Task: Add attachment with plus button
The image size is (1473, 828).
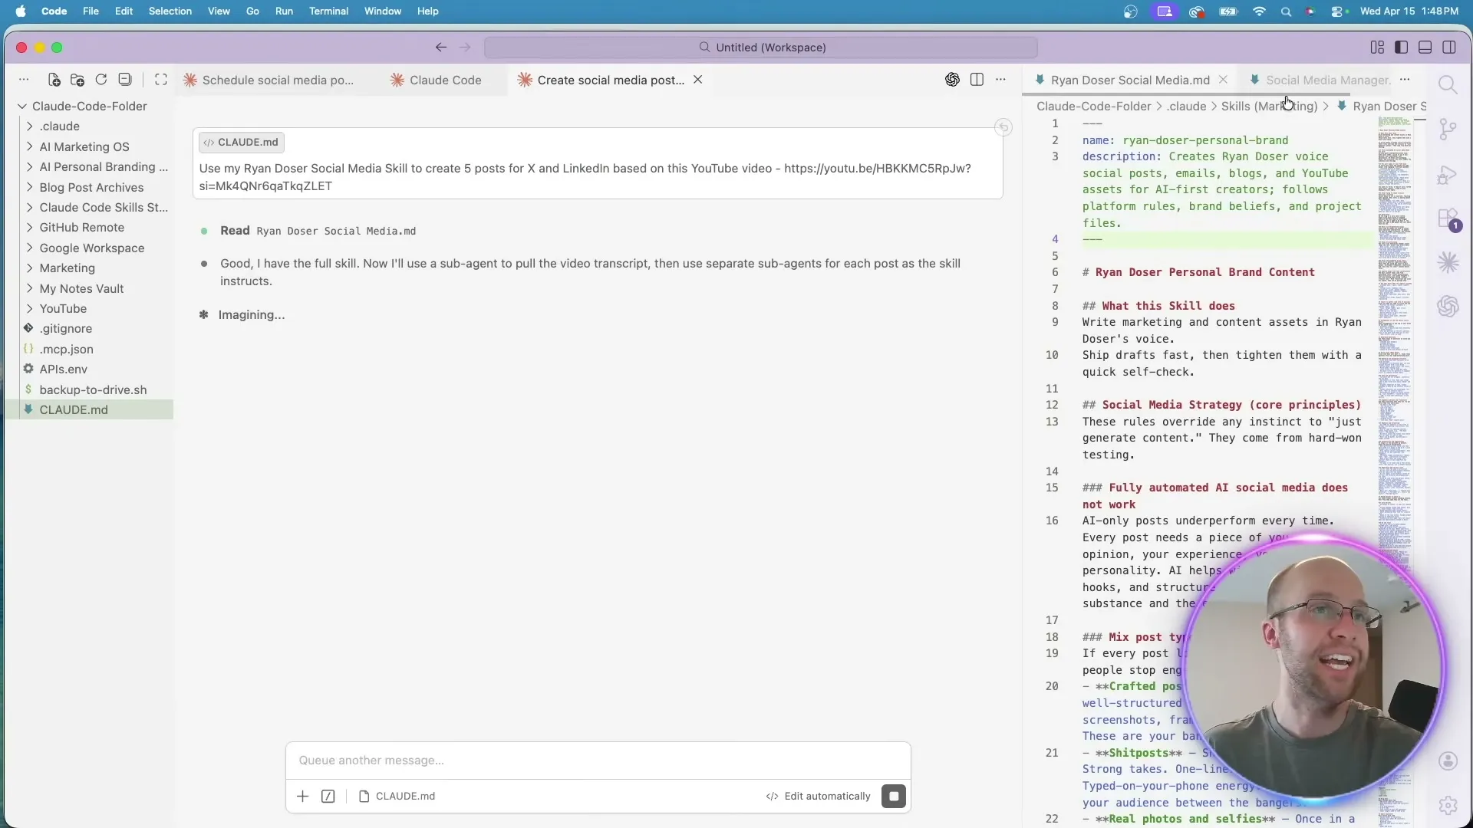Action: point(302,797)
